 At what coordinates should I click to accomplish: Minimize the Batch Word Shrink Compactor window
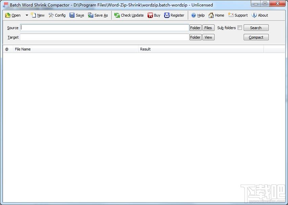(256, 4)
